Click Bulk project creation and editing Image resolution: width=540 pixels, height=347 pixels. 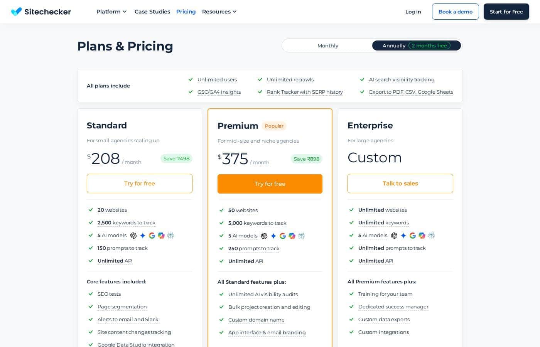269,307
